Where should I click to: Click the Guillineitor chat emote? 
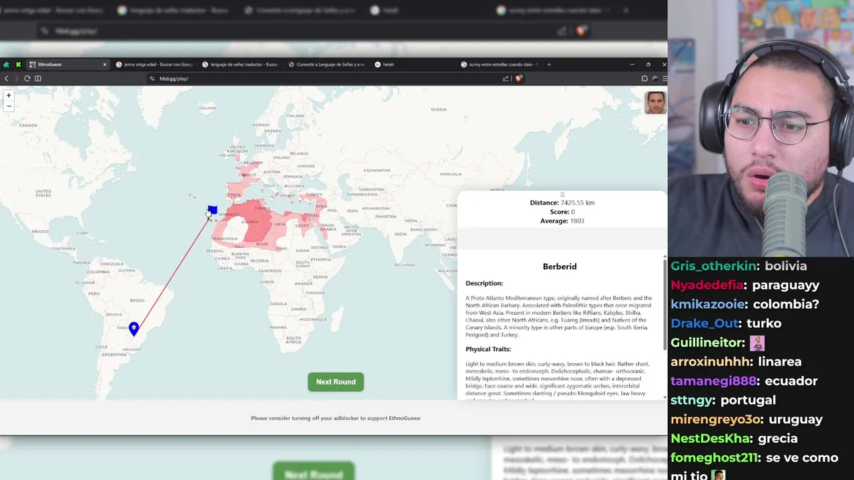coord(757,343)
